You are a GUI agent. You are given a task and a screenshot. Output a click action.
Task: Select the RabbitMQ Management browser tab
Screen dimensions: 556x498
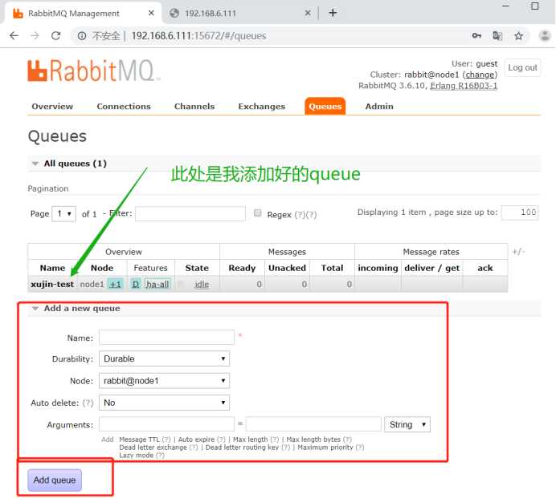click(83, 14)
